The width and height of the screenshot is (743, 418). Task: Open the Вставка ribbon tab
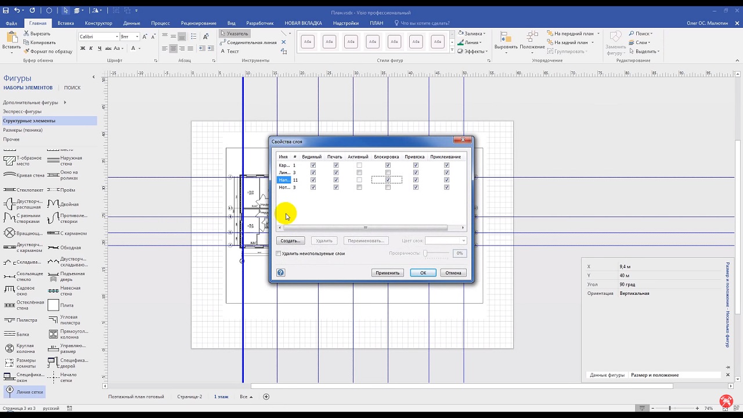coord(66,23)
